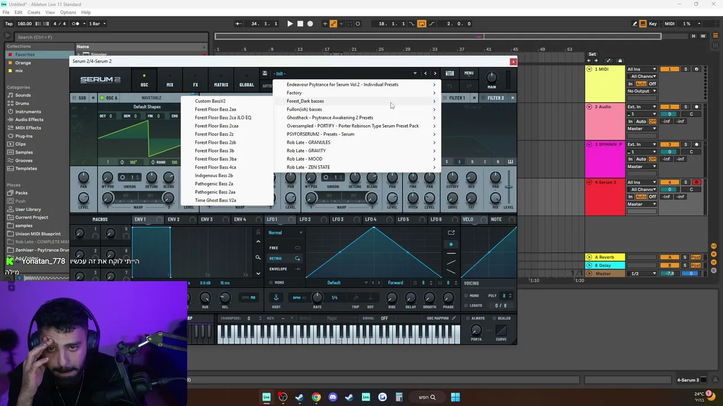Toggle the computer MIDI keyboard icon
The height and width of the screenshot is (406, 723).
[643, 24]
